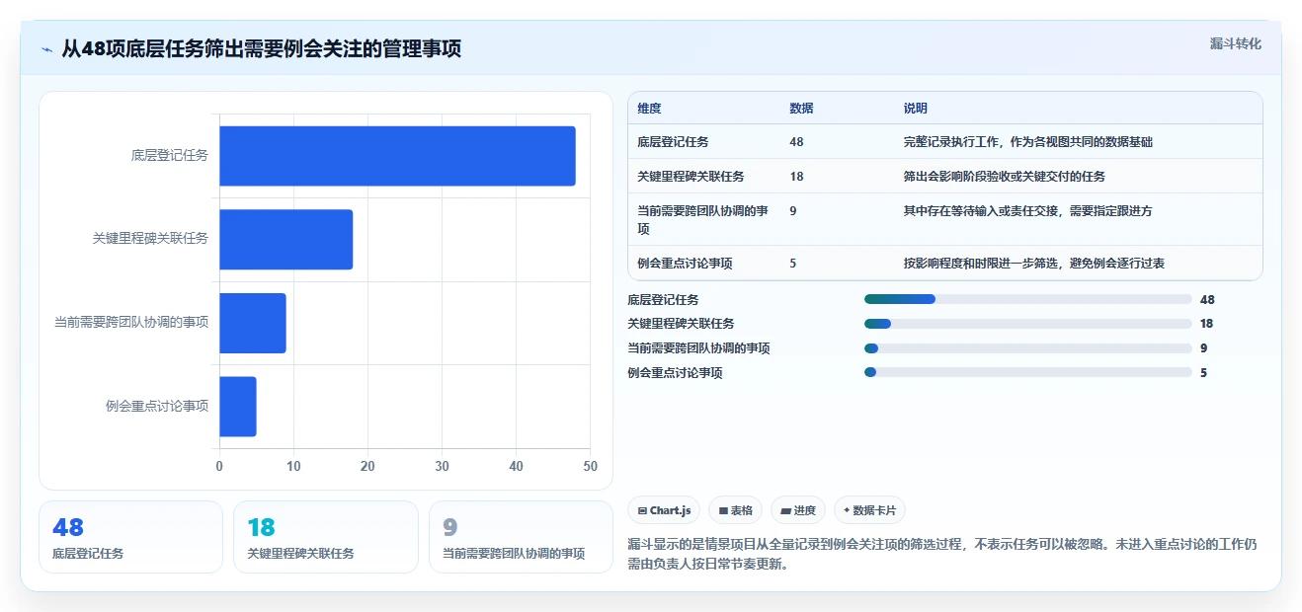Click the value 18 in the table

[x=797, y=177]
